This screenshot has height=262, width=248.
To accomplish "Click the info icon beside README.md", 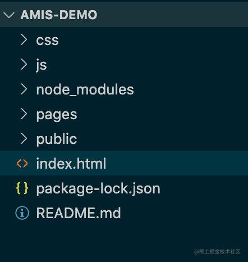I will click(22, 213).
